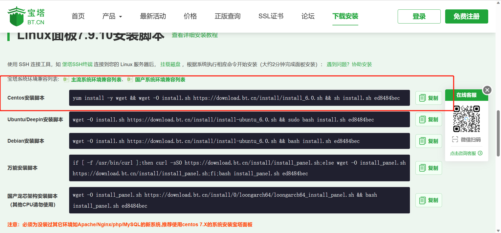Click the 免费注册 button
The height and width of the screenshot is (233, 501).
[x=466, y=16]
